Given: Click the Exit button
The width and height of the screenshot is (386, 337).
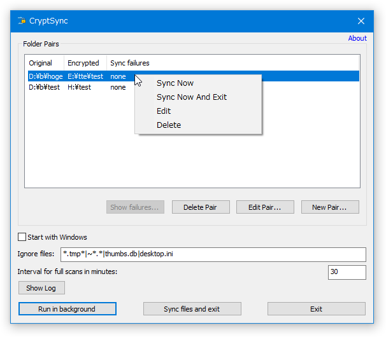Looking at the screenshot, I should 317,309.
